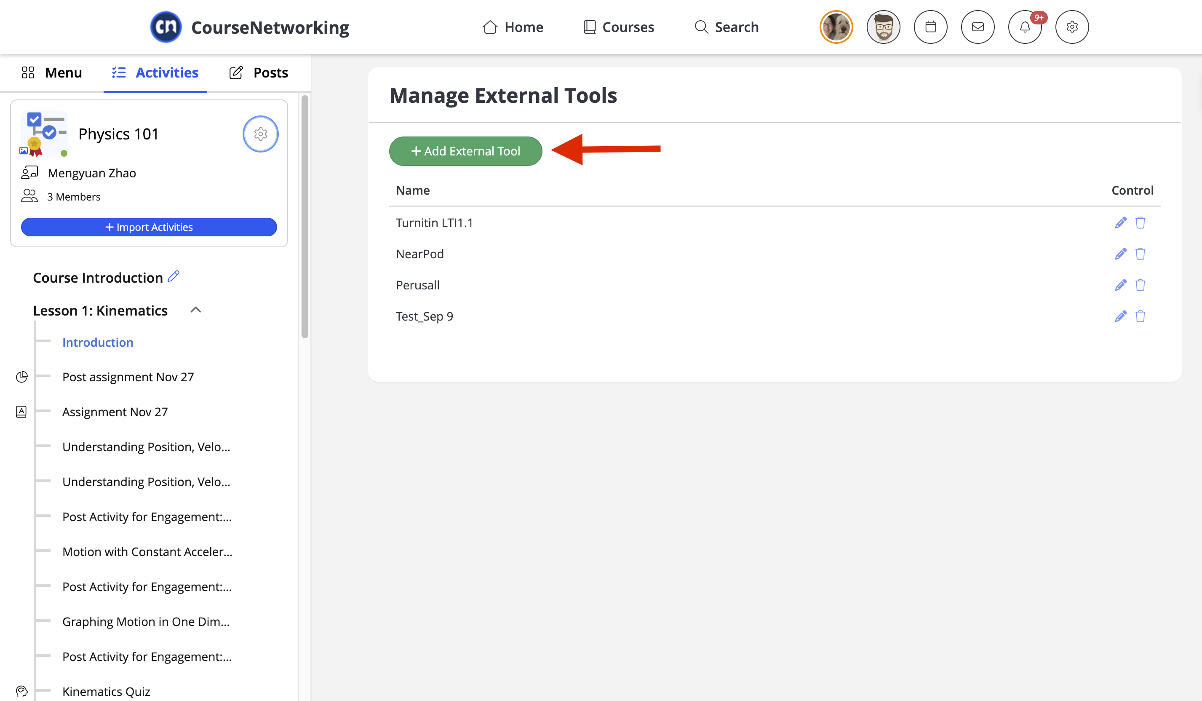The image size is (1202, 701).
Task: Open account settings gear in header
Action: pos(1072,27)
